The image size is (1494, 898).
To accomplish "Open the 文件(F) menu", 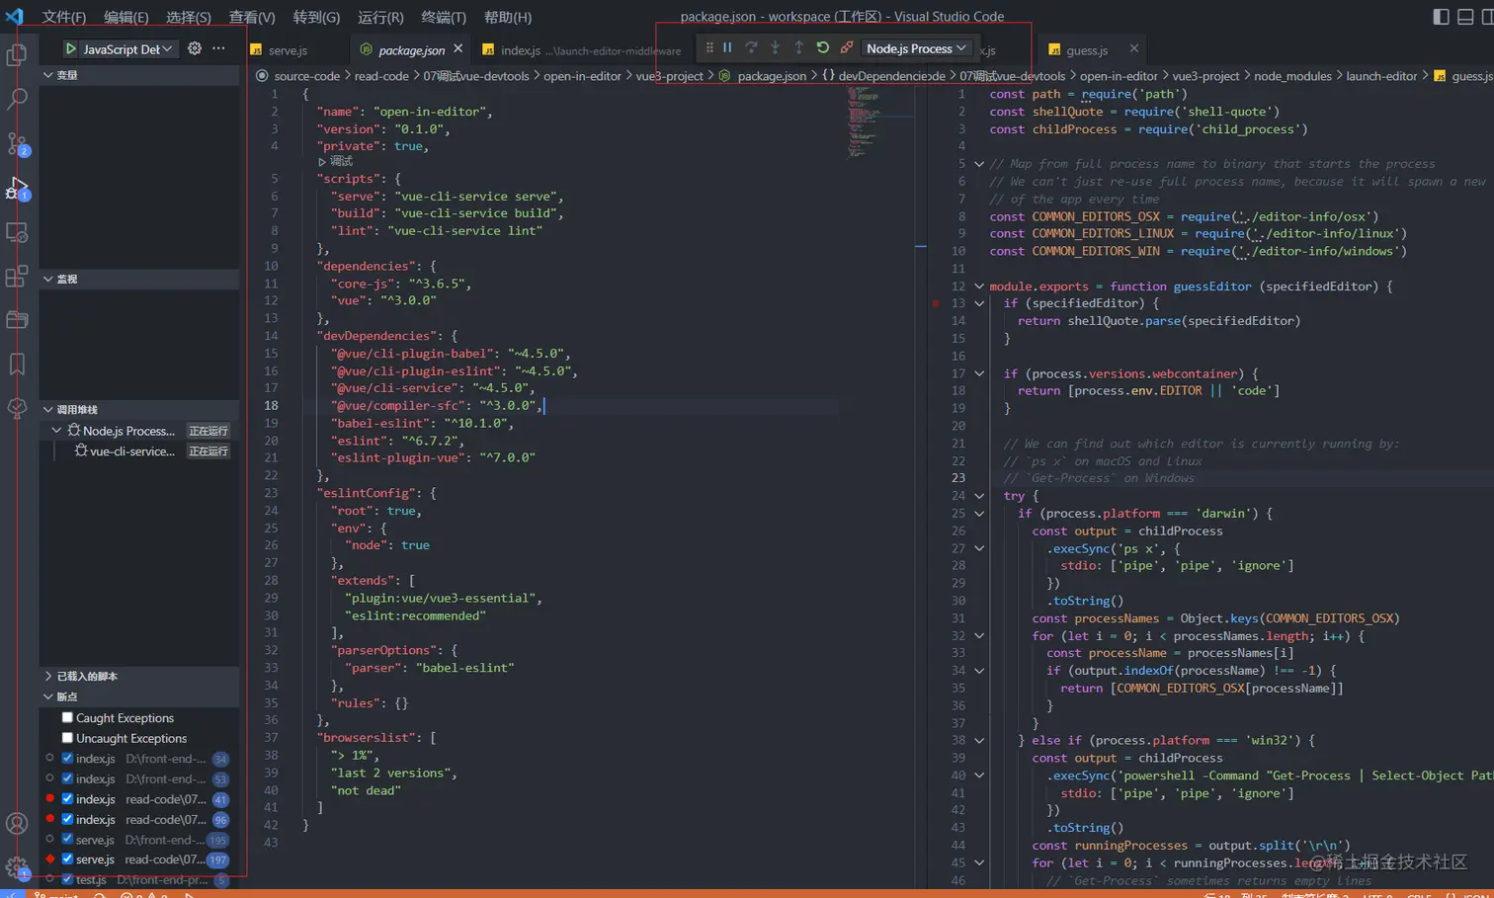I will (x=64, y=17).
